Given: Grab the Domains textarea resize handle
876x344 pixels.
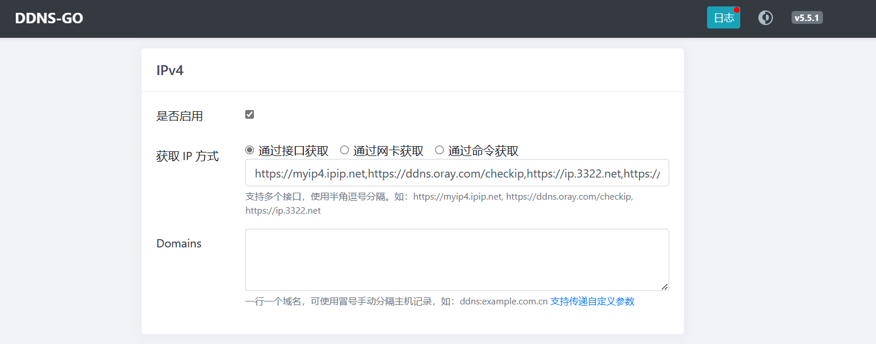Looking at the screenshot, I should point(665,286).
